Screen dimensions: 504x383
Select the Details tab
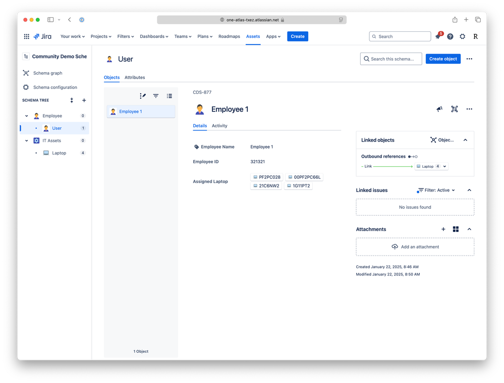200,126
